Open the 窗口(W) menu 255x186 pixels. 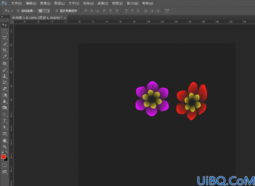point(132,3)
